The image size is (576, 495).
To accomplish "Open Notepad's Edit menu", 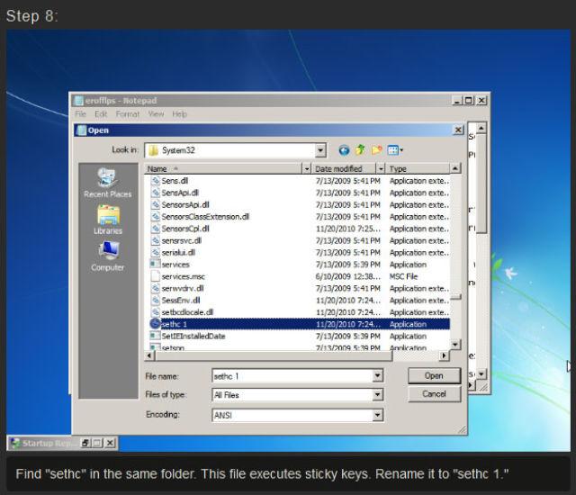I will 101,114.
